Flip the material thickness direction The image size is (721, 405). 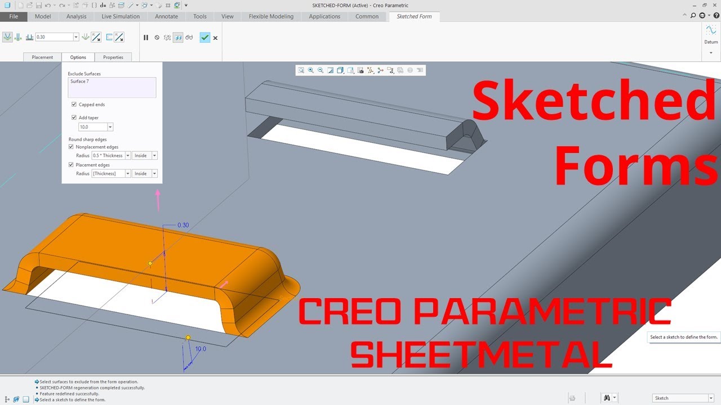(x=119, y=37)
